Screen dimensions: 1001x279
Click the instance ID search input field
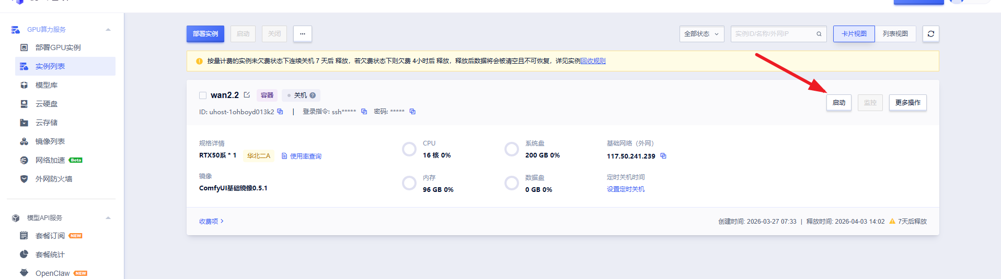coord(774,34)
